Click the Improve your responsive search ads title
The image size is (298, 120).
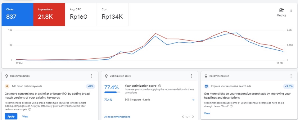click(231, 86)
